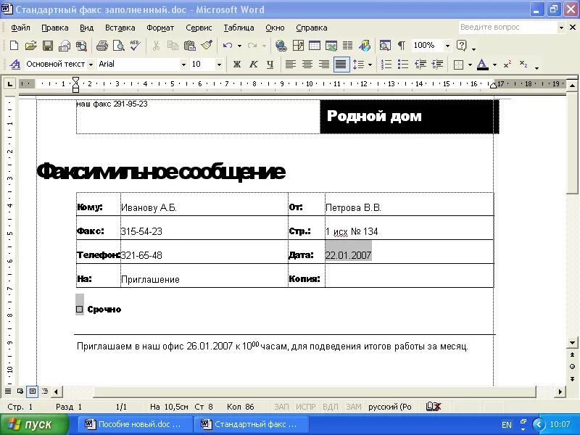Open Print Preview with the magnifier page icon
This screenshot has width=580, height=435.
(x=118, y=46)
